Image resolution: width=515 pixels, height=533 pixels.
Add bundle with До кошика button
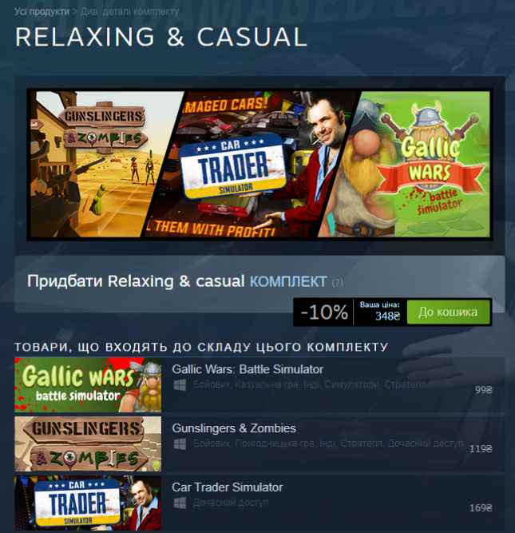pos(448,312)
